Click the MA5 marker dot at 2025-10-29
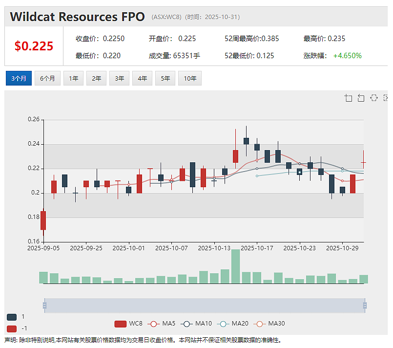Image resolution: width=393 pixels, height=348 pixels. 342,181
